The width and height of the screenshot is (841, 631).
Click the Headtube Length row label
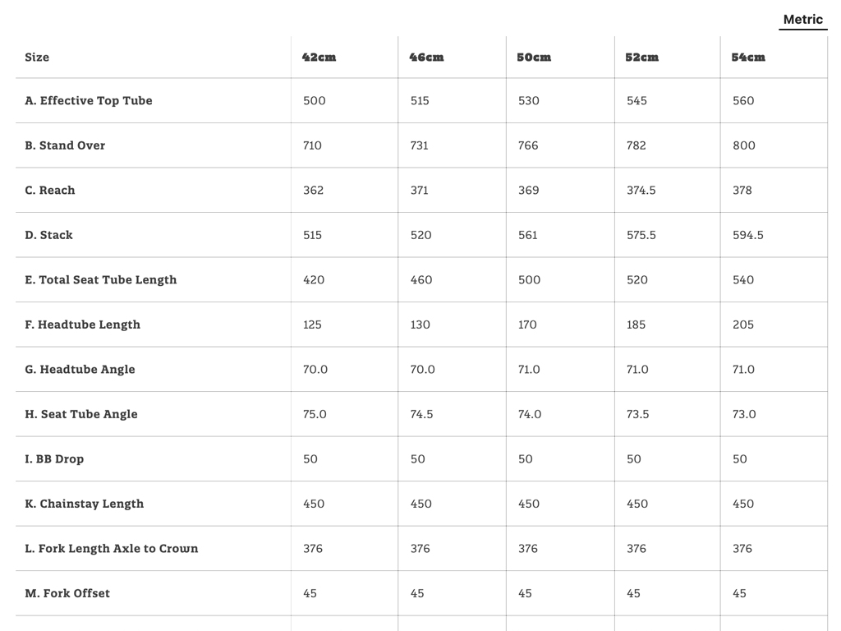click(x=82, y=325)
